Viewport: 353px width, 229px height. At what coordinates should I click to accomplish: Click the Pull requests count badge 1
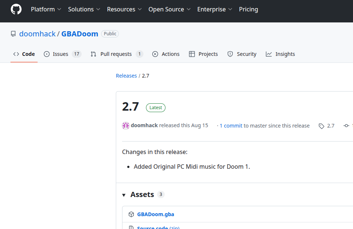pos(139,54)
